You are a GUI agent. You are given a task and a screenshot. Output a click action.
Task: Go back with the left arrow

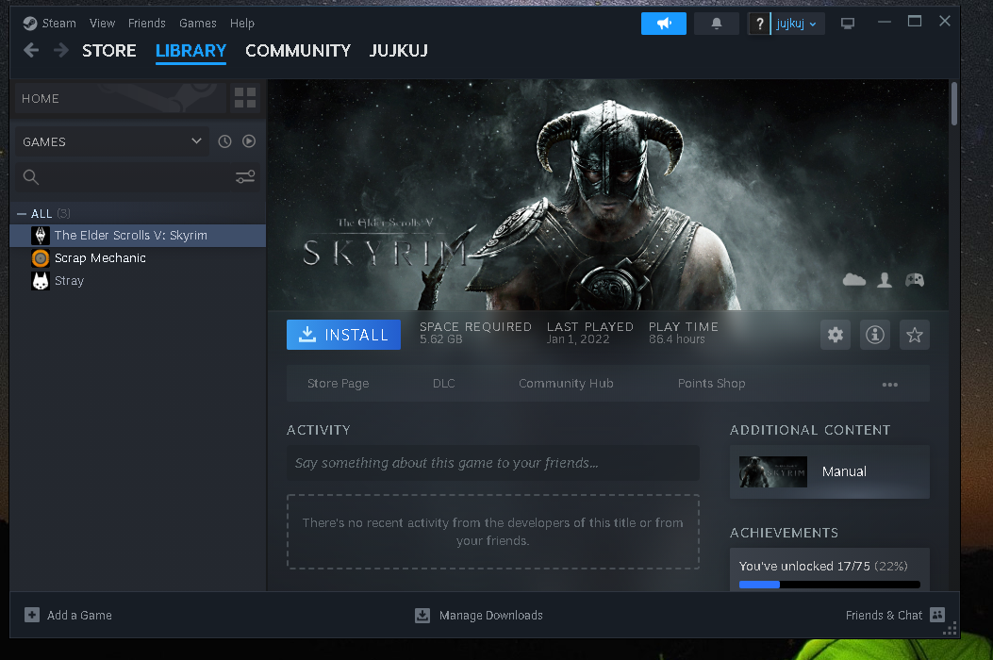[31, 50]
